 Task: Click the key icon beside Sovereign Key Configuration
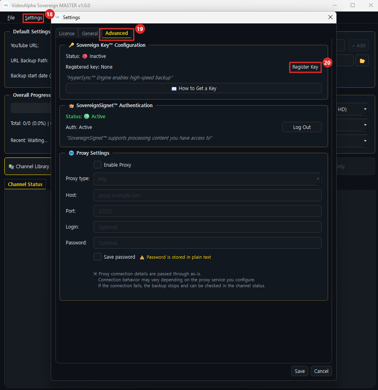pyautogui.click(x=72, y=45)
